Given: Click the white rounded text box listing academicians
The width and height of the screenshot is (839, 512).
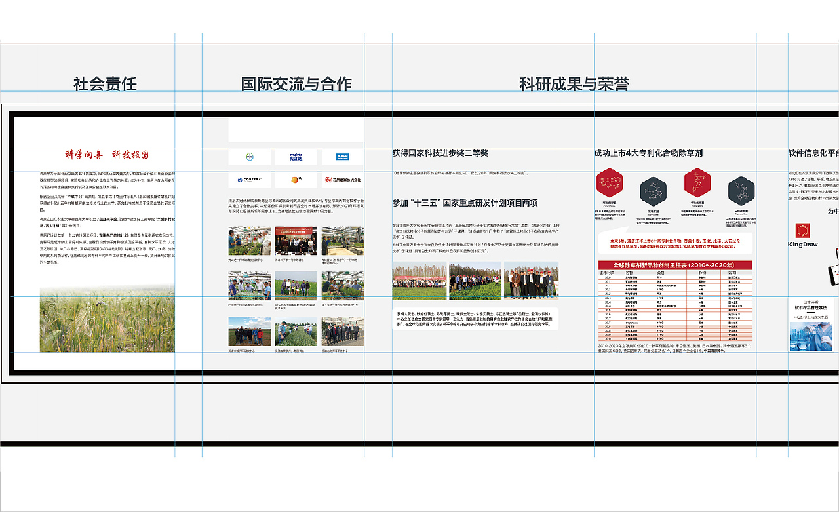Looking at the screenshot, I should pyautogui.click(x=476, y=319).
